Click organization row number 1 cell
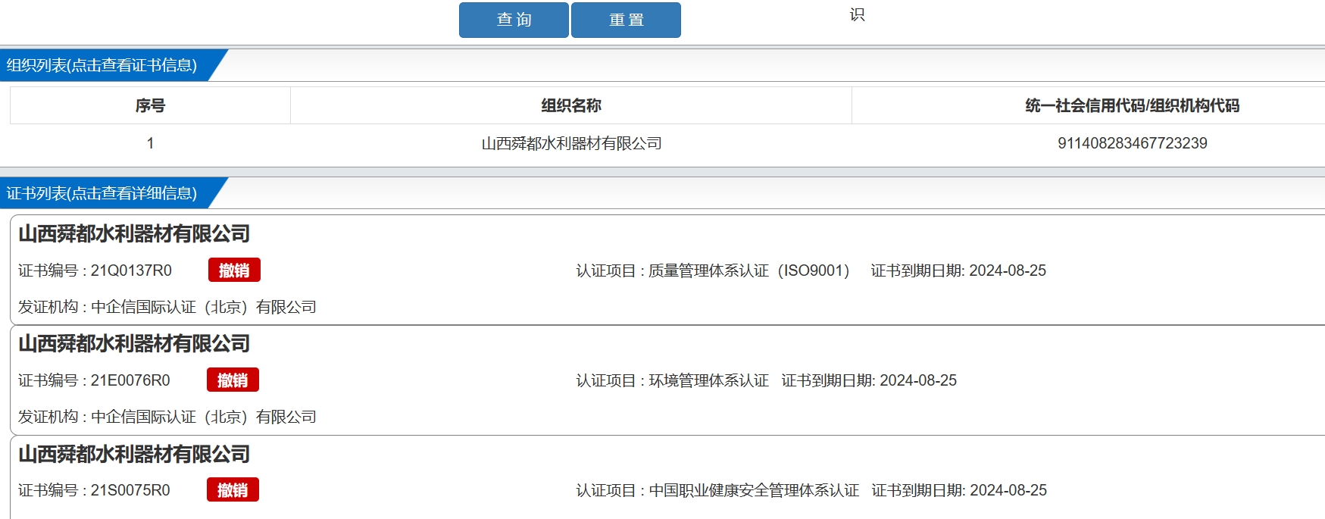Viewport: 1325px width, 519px height. pos(150,143)
